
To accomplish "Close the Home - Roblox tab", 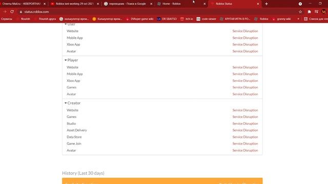I will (204, 4).
